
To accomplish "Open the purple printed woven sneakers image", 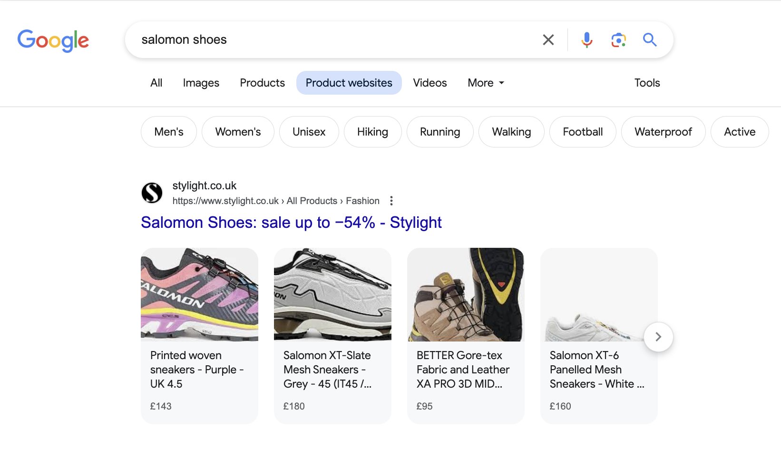I will coord(200,294).
